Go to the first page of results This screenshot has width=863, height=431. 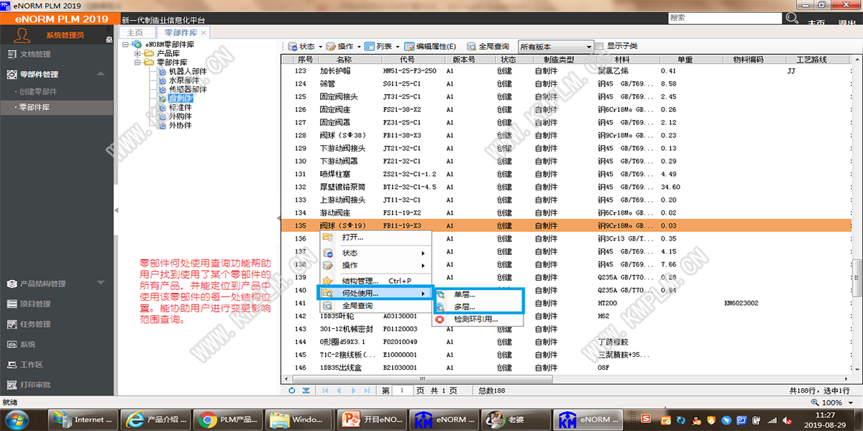(326, 390)
